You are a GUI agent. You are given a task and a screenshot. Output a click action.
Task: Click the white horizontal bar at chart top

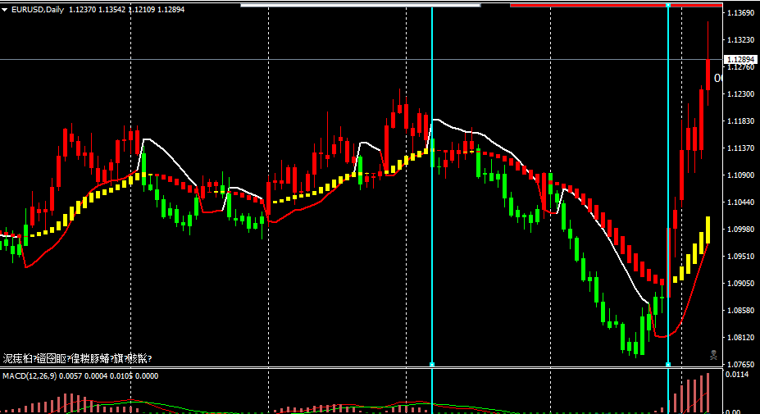tap(360, 5)
